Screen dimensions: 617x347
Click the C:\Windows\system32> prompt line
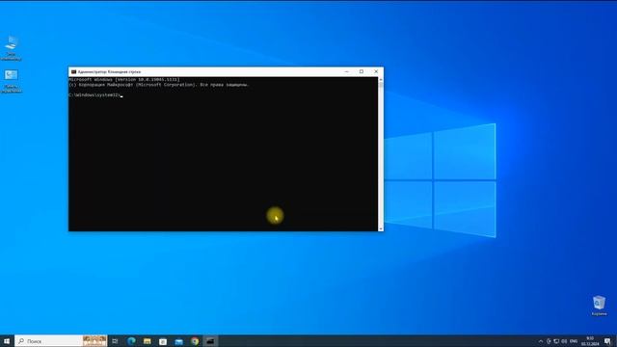coord(95,95)
